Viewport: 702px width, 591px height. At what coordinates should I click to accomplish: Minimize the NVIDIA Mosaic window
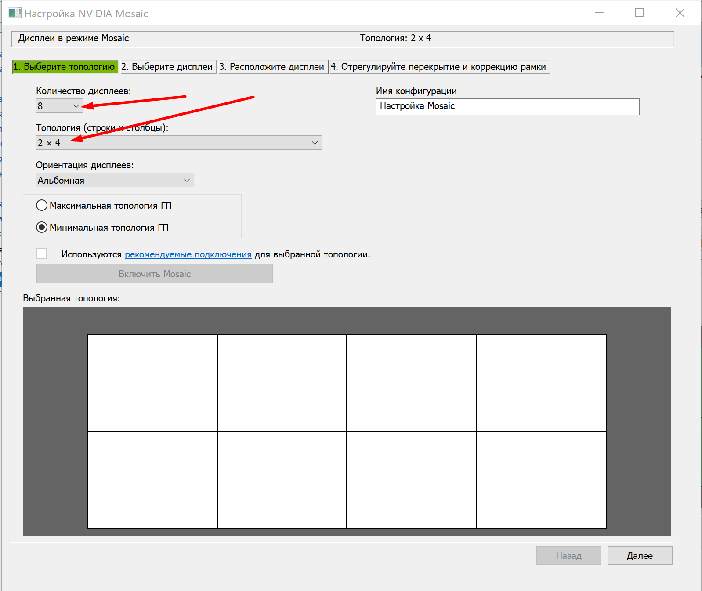pos(599,13)
